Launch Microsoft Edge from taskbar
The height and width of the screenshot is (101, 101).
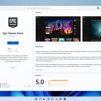(61, 99)
